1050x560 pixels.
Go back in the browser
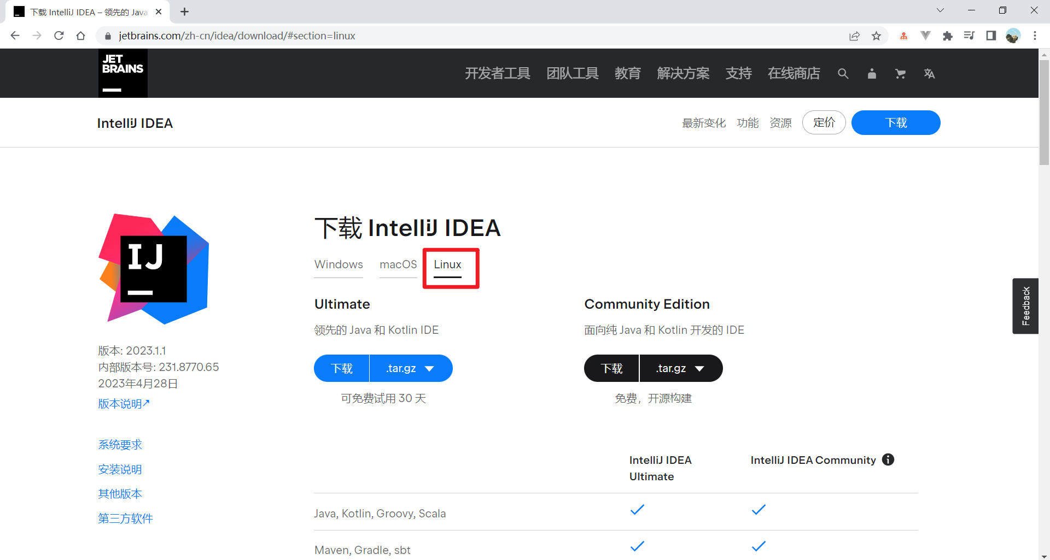coord(15,36)
